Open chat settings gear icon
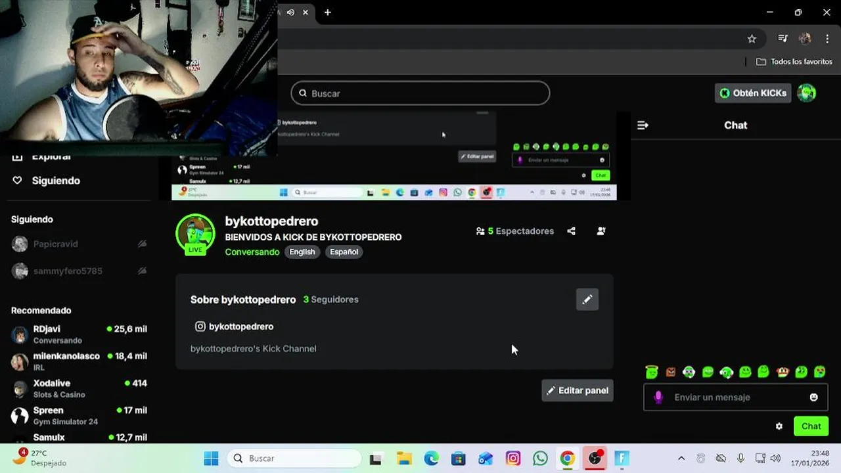The image size is (841, 473). (779, 426)
